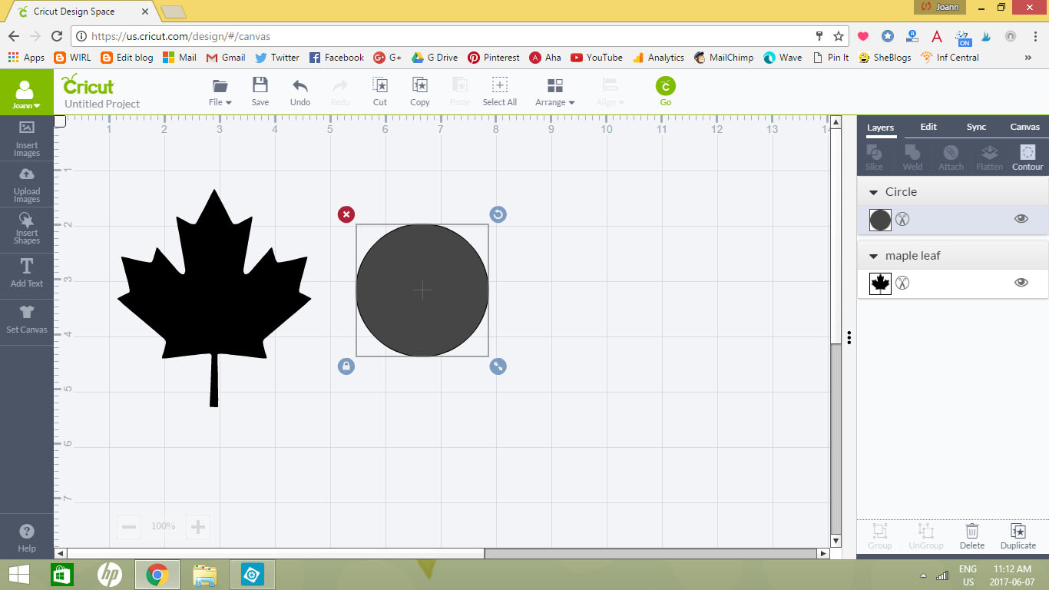Bookmark the page with the star icon

pyautogui.click(x=839, y=36)
